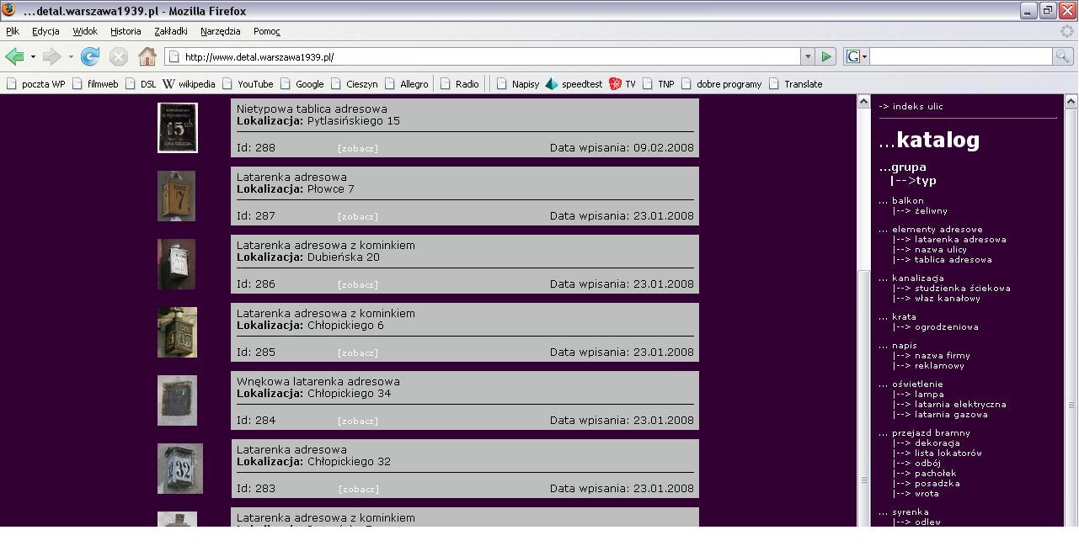Select the nazwa ulicy catalog type
The height and width of the screenshot is (546, 1079).
[x=941, y=250]
